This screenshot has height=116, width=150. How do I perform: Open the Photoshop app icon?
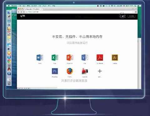click(55, 71)
